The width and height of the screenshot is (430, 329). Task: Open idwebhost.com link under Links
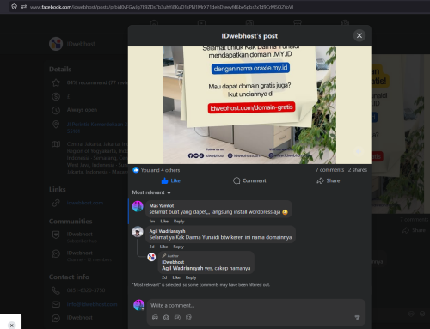(x=85, y=203)
